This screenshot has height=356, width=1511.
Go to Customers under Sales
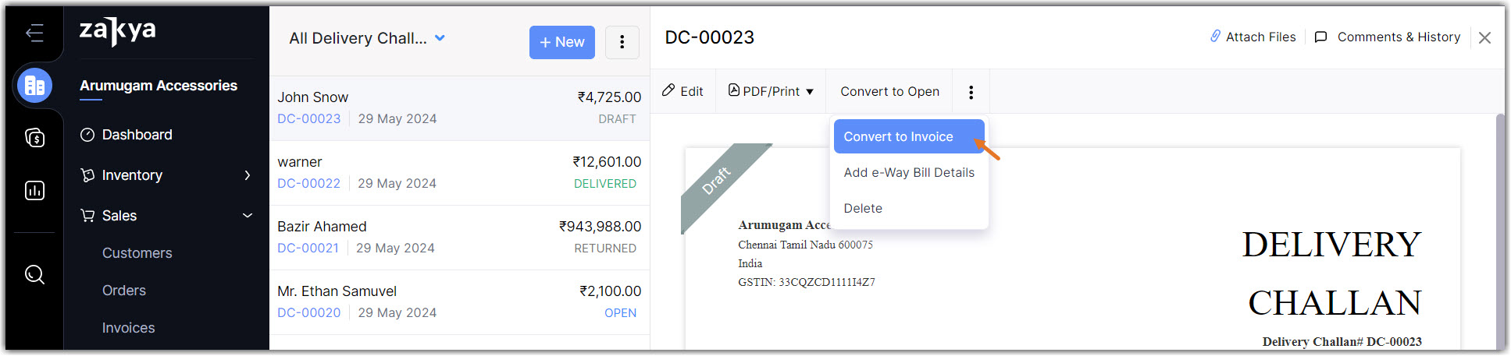pos(137,253)
